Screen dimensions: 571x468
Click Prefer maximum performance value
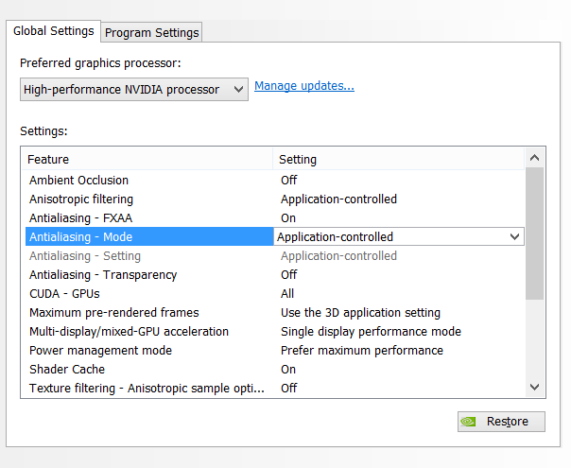362,351
